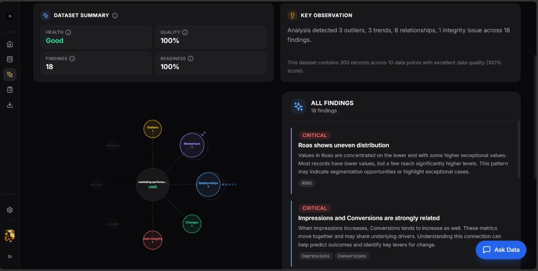
Task: Open the clipboard reports icon in sidebar
Action: tap(10, 90)
